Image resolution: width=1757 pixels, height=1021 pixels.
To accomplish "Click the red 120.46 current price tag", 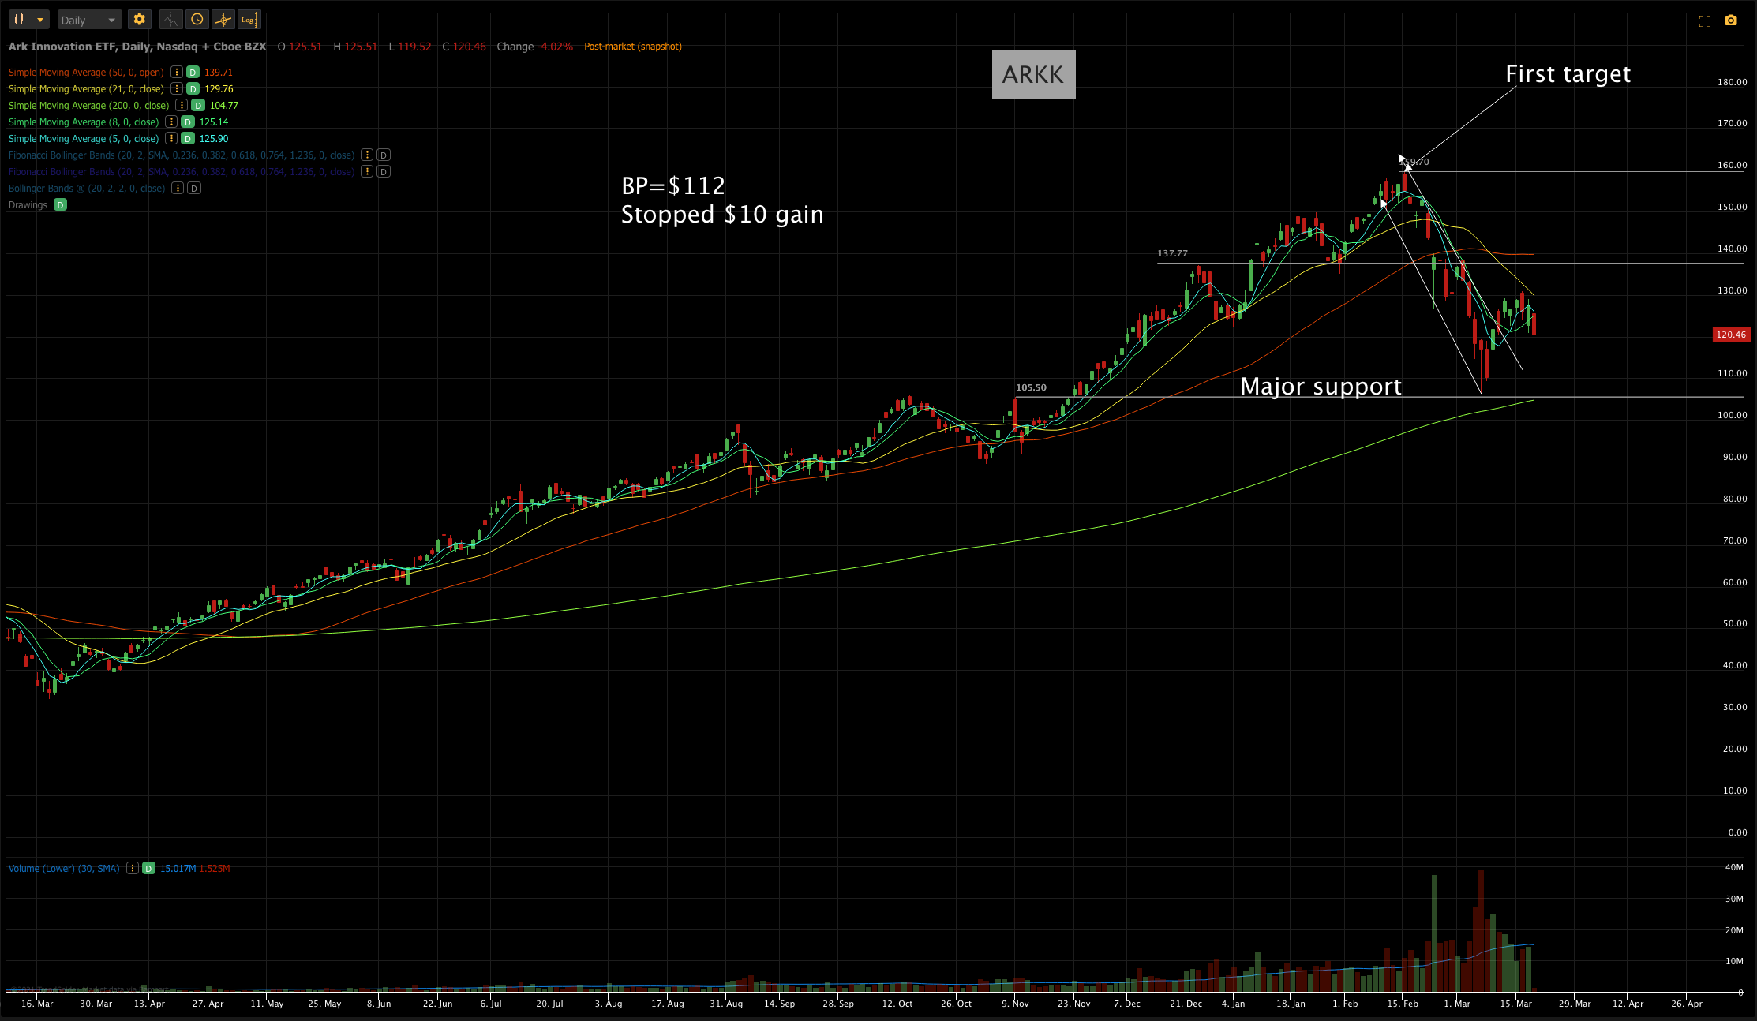I will [x=1731, y=335].
